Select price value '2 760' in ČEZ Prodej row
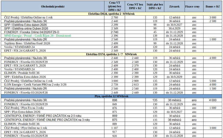Viewport: 223px width, 138px height. [x=114, y=17]
